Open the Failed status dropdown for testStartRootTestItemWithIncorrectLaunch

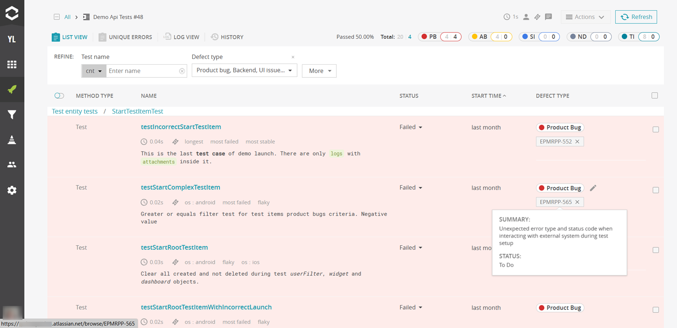411,308
